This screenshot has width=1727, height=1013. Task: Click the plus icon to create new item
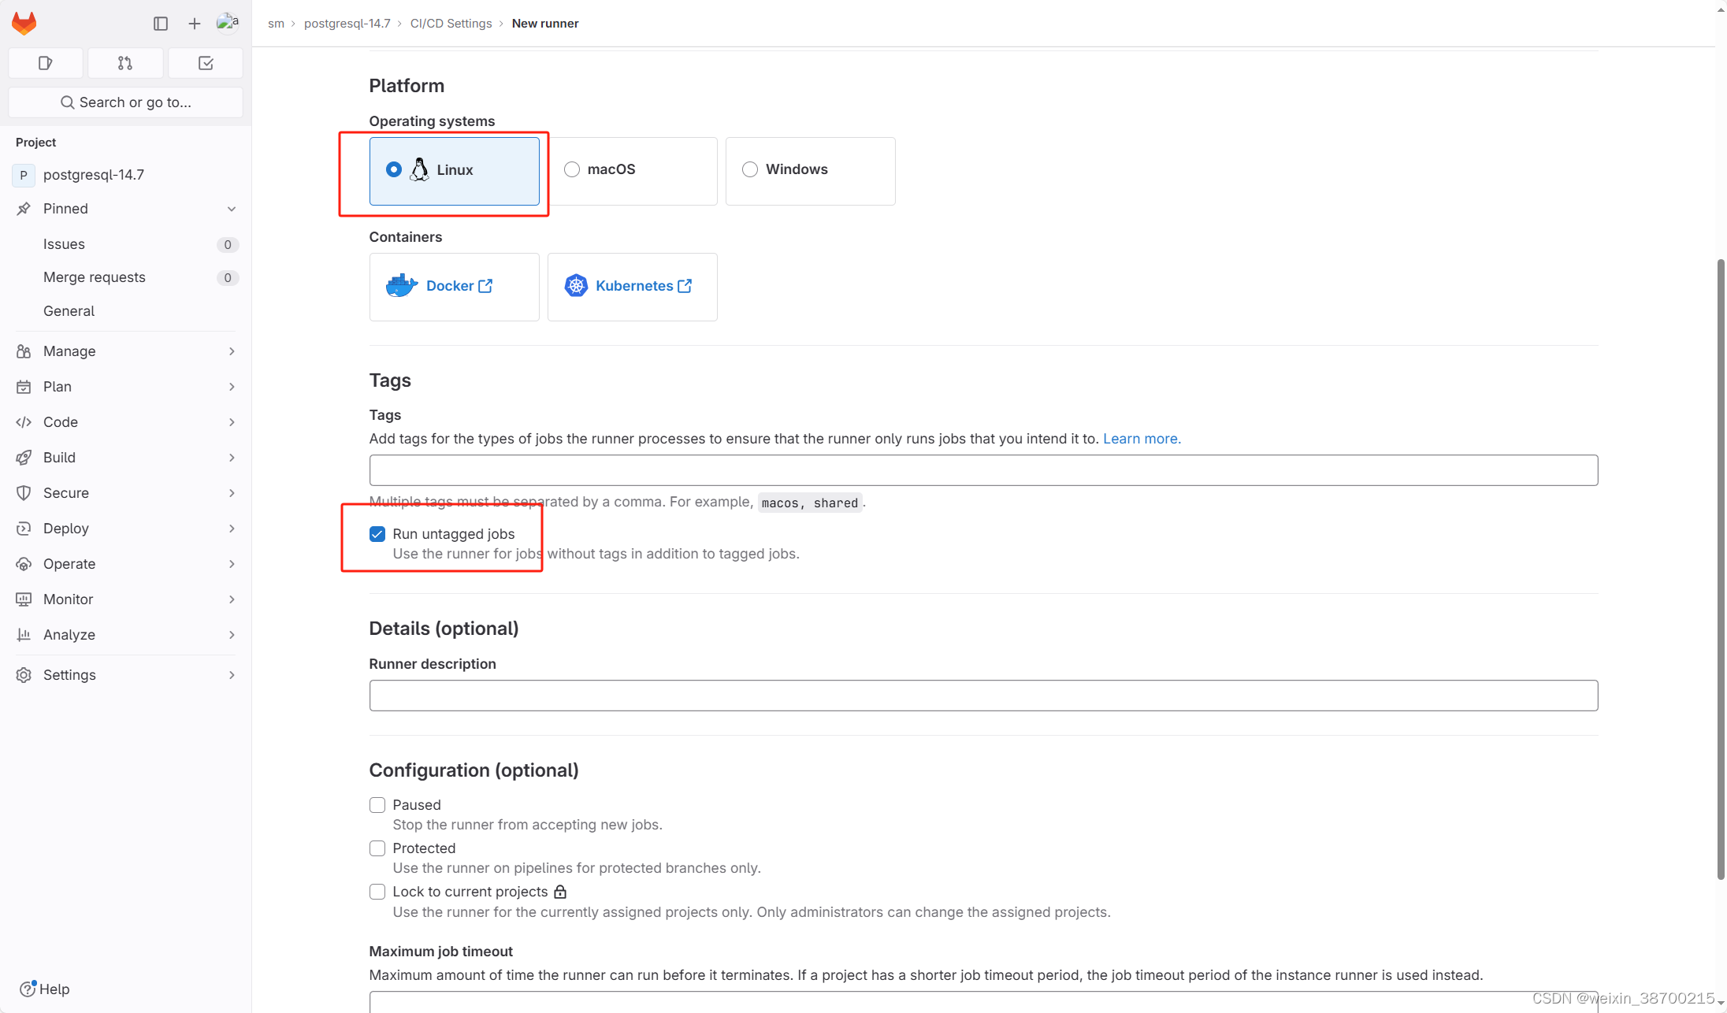194,23
